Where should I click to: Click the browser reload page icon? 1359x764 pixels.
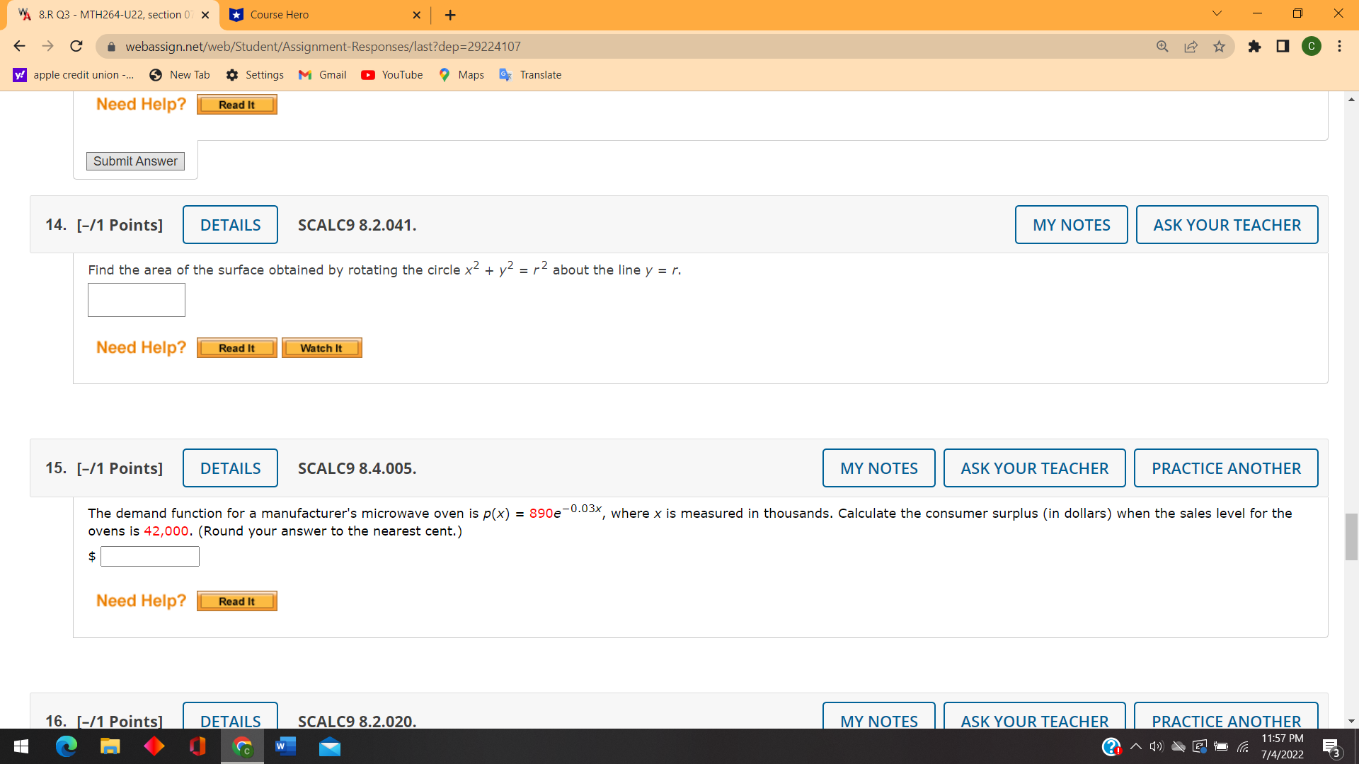click(x=76, y=47)
